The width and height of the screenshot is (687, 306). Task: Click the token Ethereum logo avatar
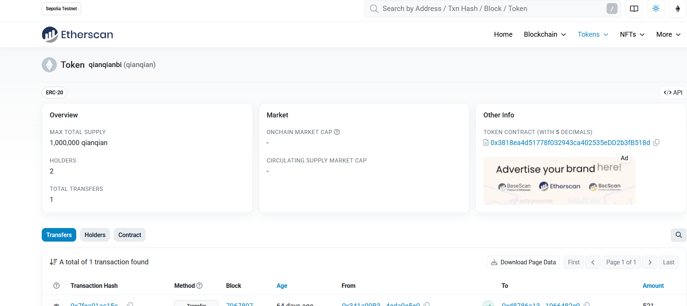pos(49,65)
